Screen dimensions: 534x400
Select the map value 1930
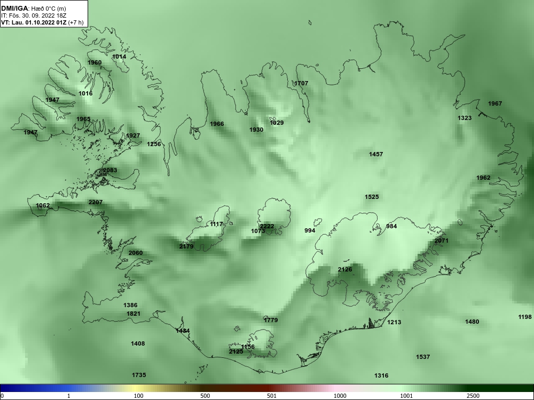[256, 130]
